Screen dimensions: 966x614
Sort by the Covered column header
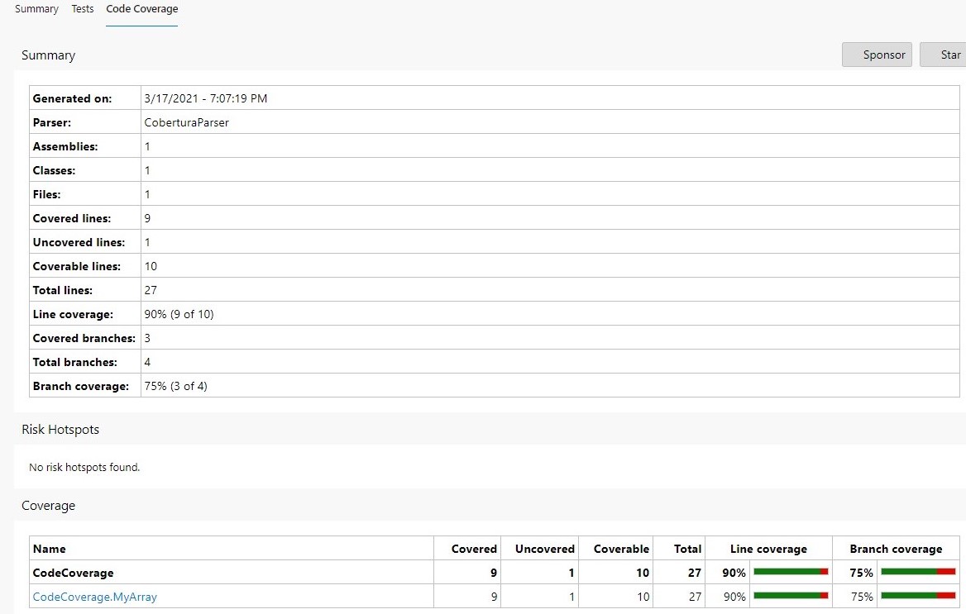(474, 549)
